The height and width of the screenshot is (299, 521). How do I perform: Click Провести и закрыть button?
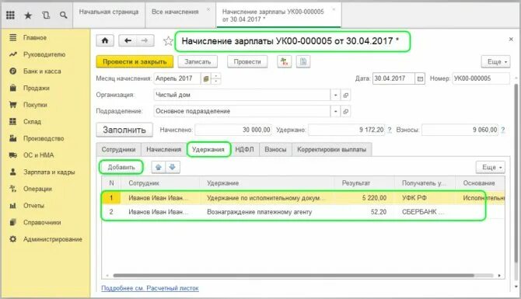coord(135,61)
